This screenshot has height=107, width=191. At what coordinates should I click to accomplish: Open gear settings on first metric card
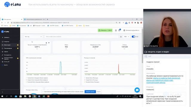(x=46, y=43)
